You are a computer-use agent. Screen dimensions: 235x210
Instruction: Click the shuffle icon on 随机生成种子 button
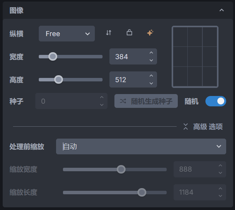(x=123, y=101)
